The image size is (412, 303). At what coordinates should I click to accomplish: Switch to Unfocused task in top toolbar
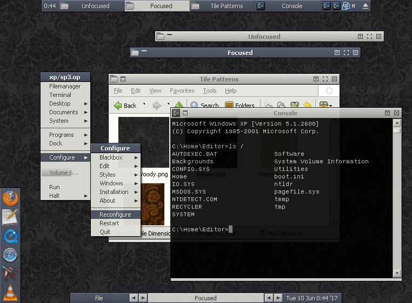(91, 6)
